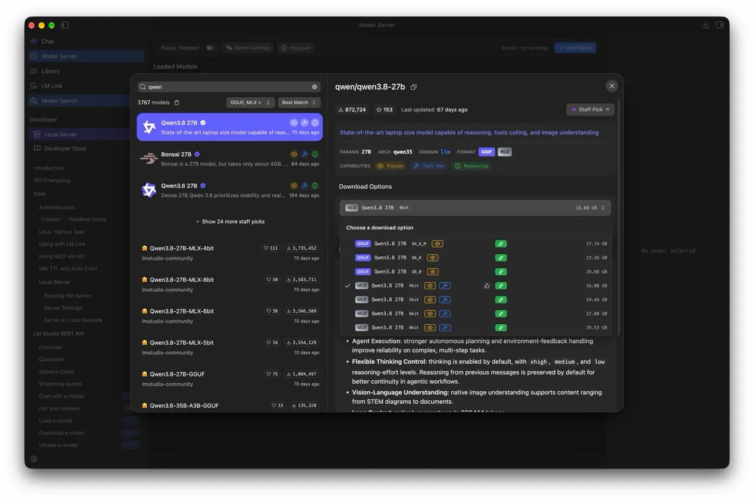Copy the qwen/qwen3.8-27b model name icon
The height and width of the screenshot is (501, 754).
coord(414,87)
